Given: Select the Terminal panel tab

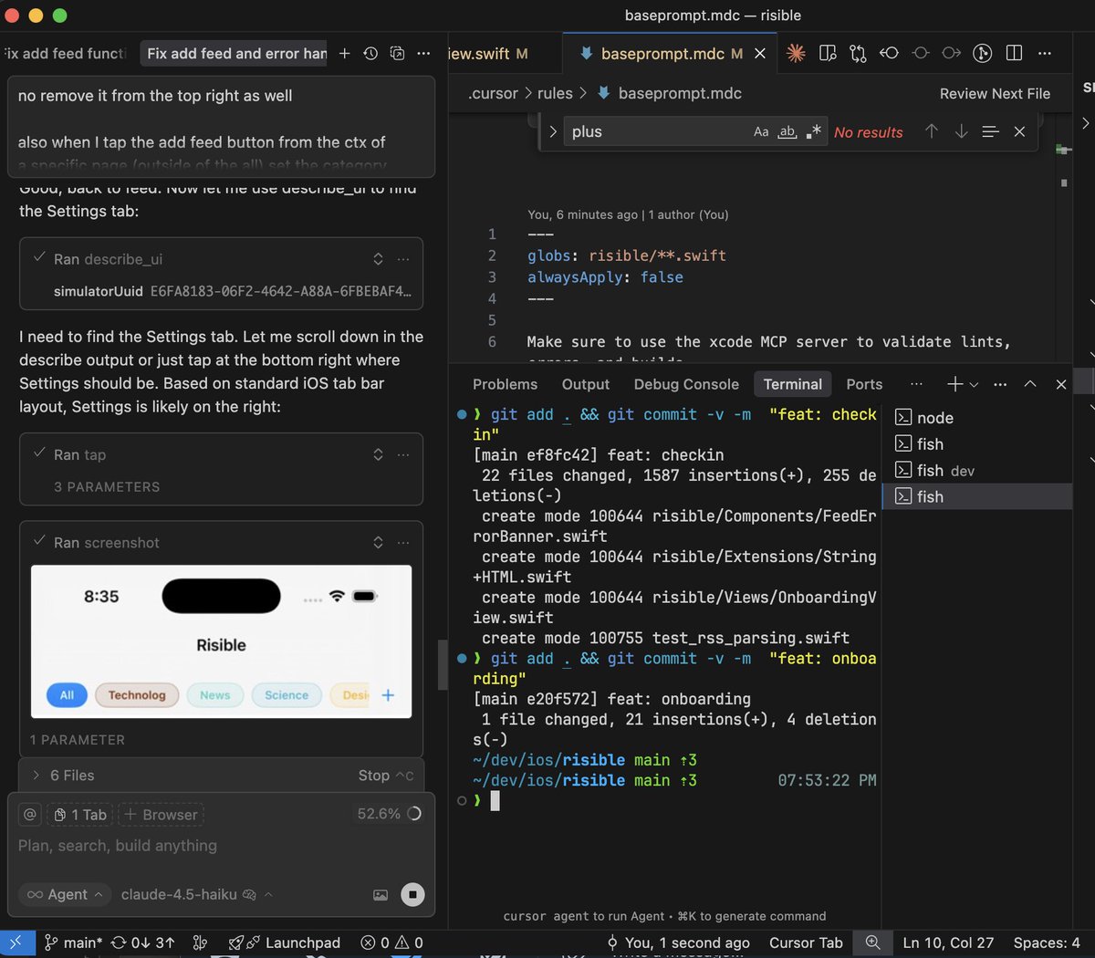Looking at the screenshot, I should pyautogui.click(x=792, y=384).
